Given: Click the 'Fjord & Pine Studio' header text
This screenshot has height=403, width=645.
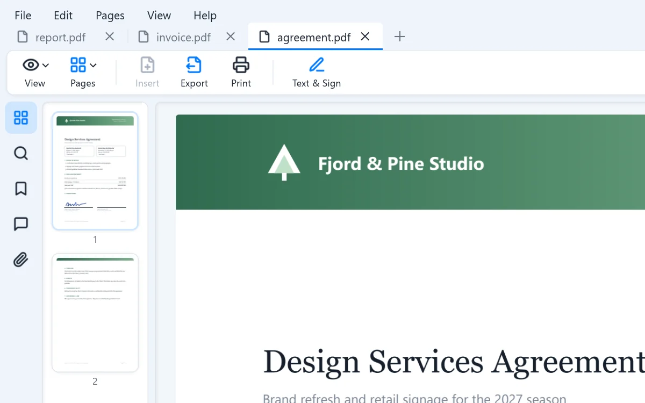Looking at the screenshot, I should 401,163.
